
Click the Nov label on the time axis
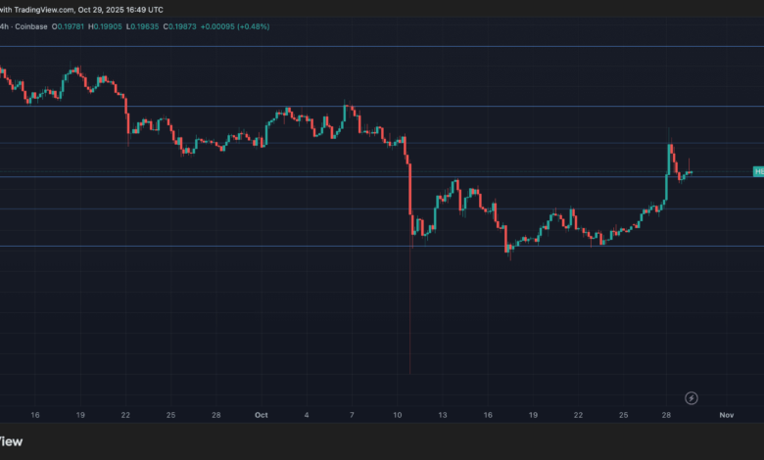pyautogui.click(x=726, y=415)
